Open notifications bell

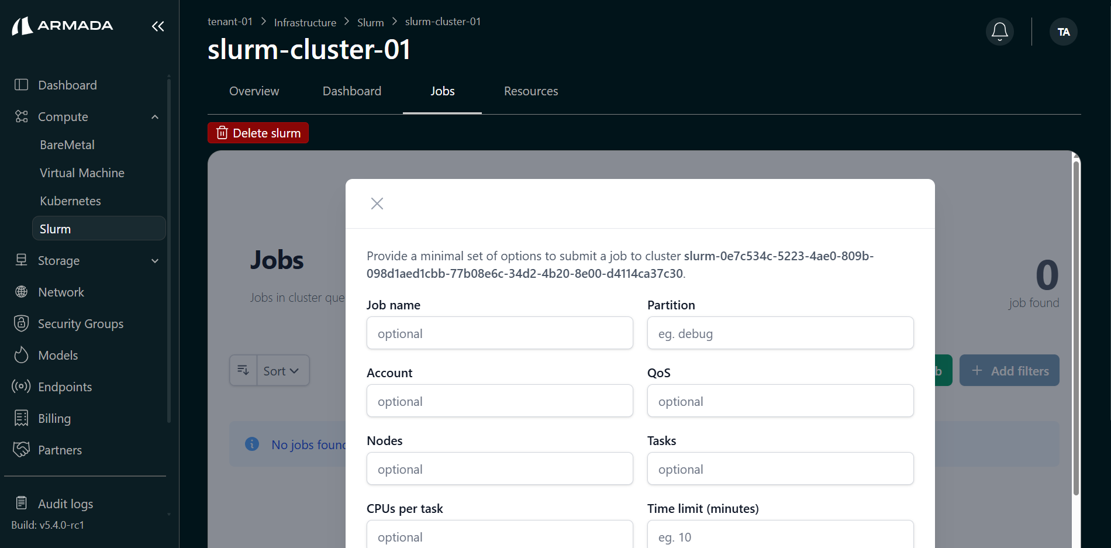[x=1000, y=32]
